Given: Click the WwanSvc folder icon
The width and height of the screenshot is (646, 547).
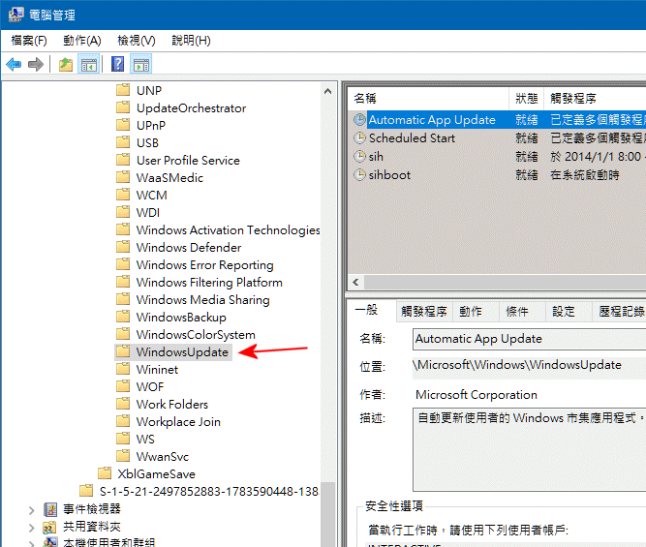Looking at the screenshot, I should pyautogui.click(x=123, y=456).
